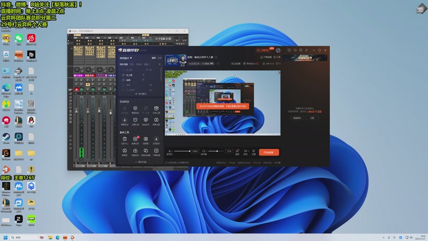Click the mixer channel 1 fader handle
Image resolution: width=428 pixels, height=241 pixels.
pyautogui.click(x=77, y=111)
